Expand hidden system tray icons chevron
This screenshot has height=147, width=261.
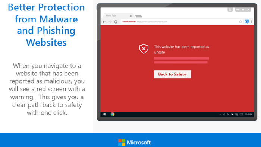coord(220,115)
